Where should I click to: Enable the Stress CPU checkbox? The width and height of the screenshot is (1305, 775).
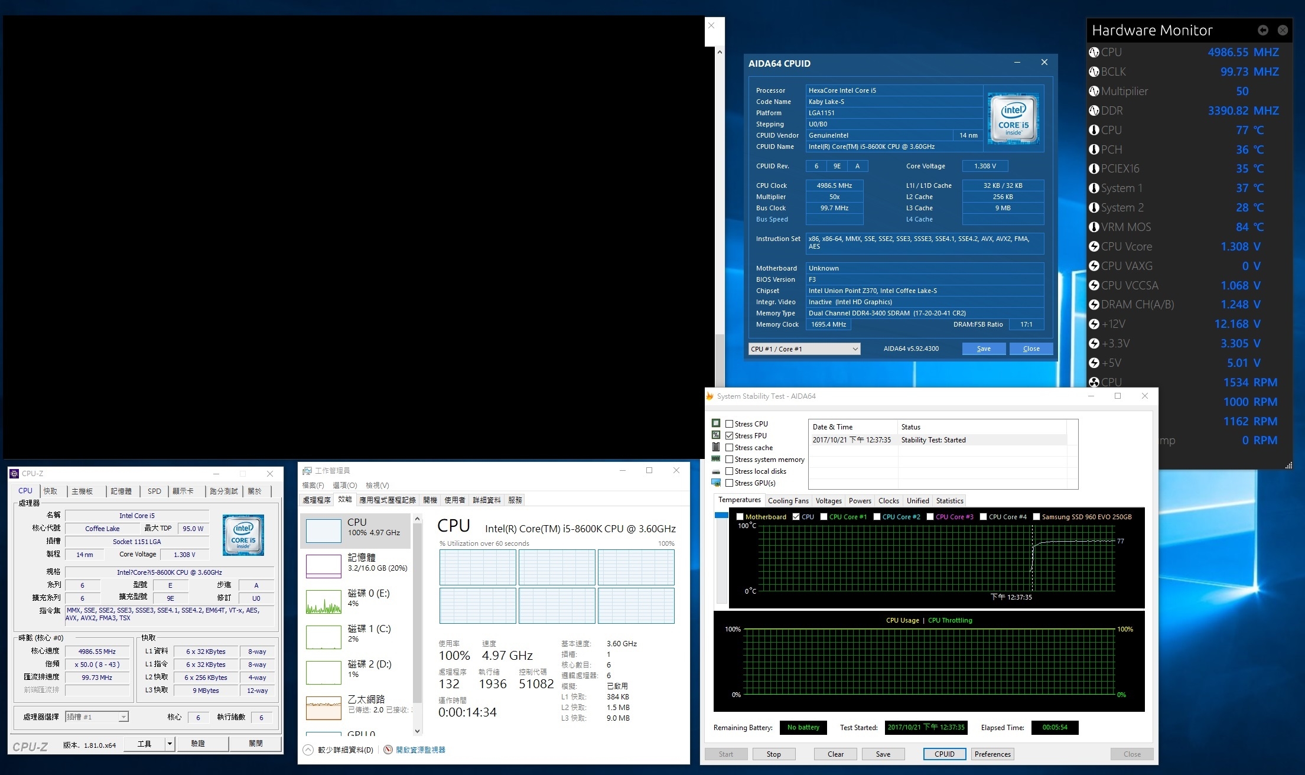[730, 424]
